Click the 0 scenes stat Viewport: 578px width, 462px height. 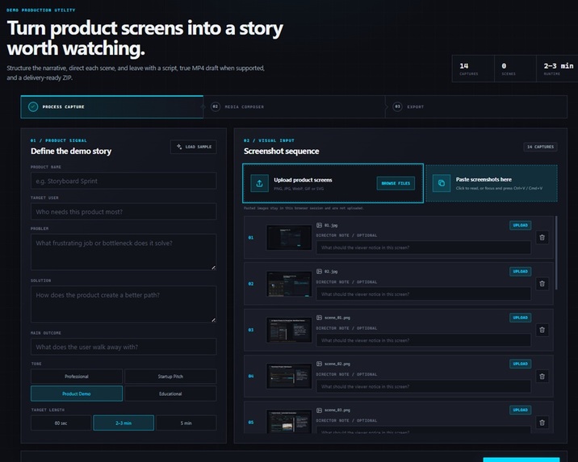point(515,69)
